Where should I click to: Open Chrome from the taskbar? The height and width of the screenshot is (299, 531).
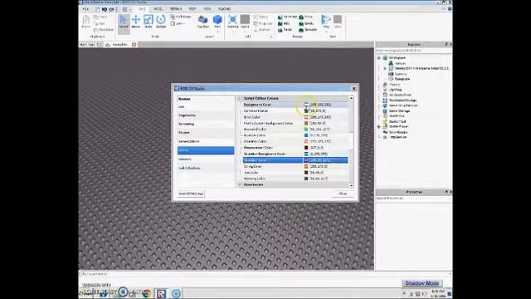tap(146, 293)
